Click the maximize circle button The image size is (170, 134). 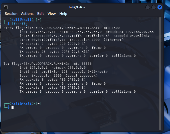click(x=154, y=7)
